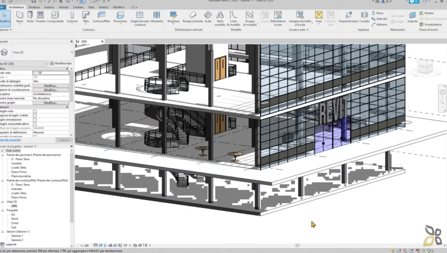Collapse the Viste 3D tree node
447x253 pixels.
[3, 202]
